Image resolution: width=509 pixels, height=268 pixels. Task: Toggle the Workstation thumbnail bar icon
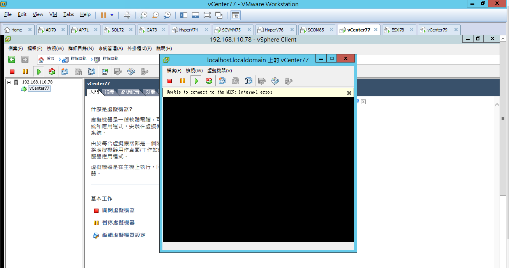(195, 15)
